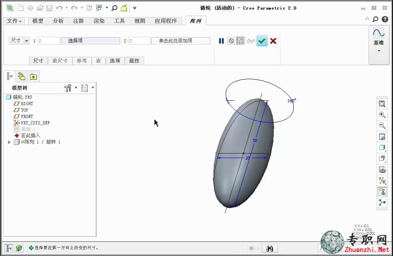
Task: Show the folder browser navigator tab
Action: [22, 76]
